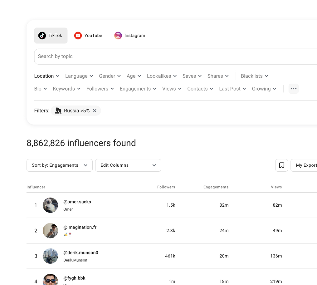Click the bookmark save icon
This screenshot has height=285, width=317.
pos(281,165)
